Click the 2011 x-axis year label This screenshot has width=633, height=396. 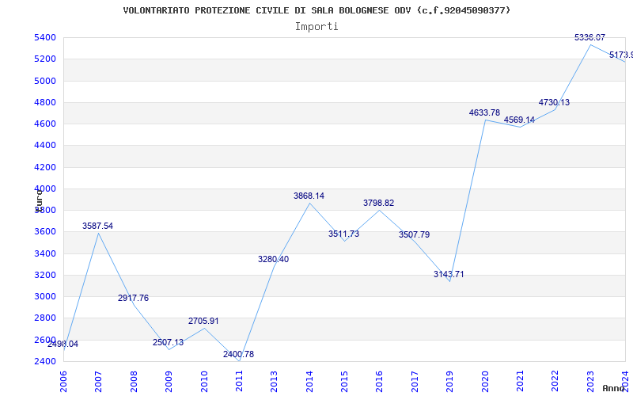coord(240,382)
